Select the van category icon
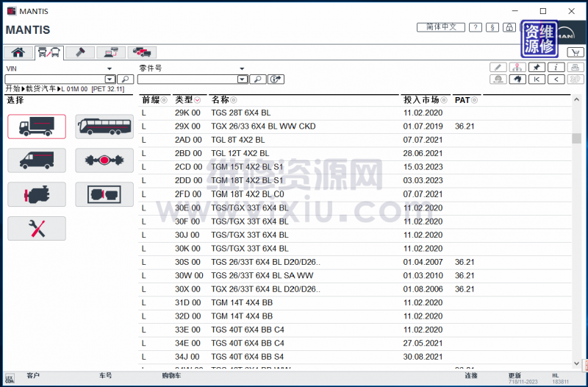 click(37, 160)
